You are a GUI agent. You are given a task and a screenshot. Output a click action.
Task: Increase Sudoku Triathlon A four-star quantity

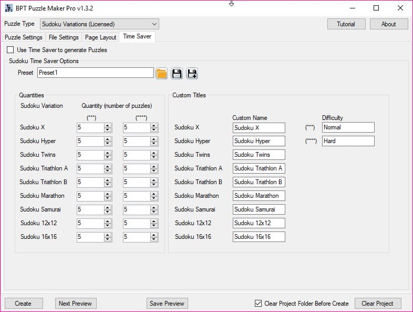[x=154, y=167]
